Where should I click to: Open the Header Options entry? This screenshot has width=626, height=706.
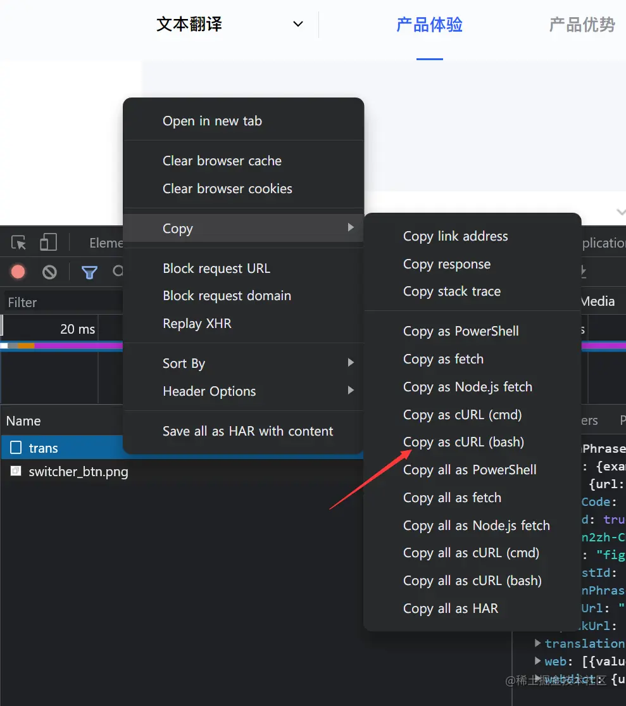point(244,391)
